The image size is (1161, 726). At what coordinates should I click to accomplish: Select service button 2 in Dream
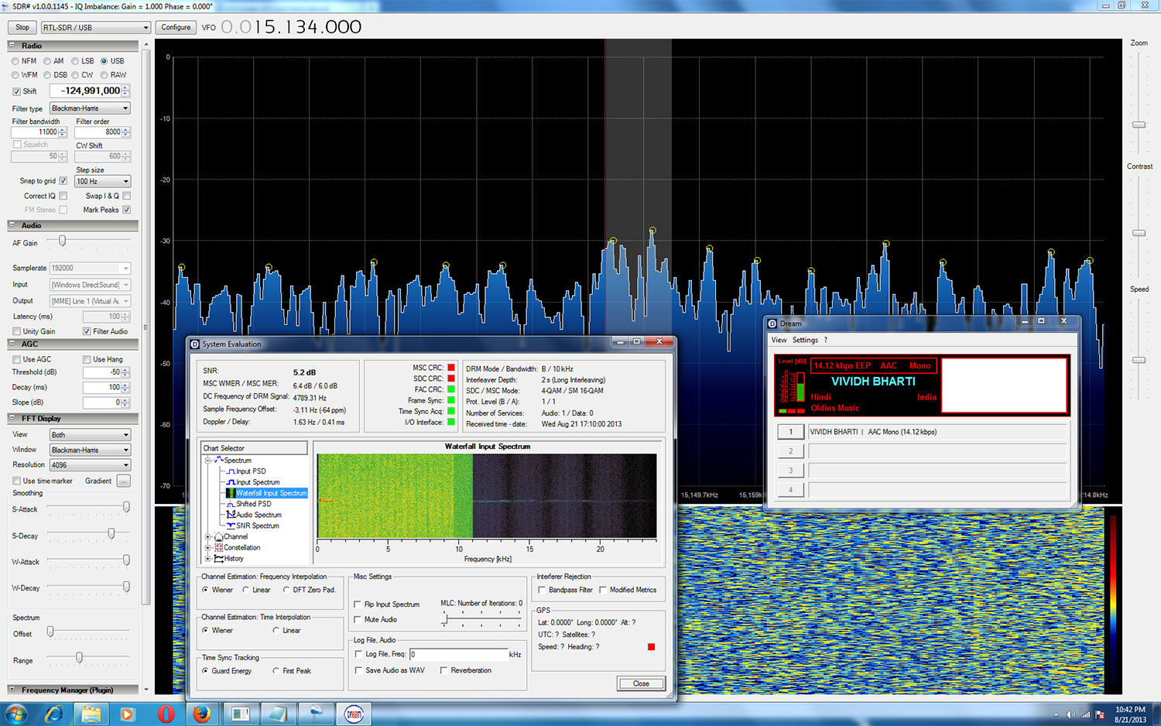tap(790, 451)
